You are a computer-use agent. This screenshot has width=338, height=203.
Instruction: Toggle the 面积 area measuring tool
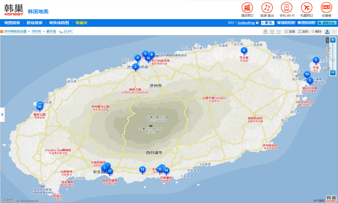pos(303,32)
